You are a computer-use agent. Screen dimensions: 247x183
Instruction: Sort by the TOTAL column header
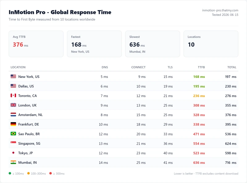pos(232,67)
